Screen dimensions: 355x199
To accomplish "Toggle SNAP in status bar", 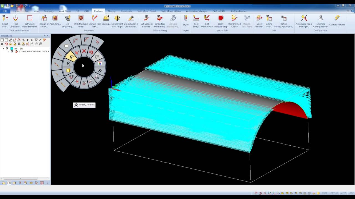I will (x=324, y=193).
